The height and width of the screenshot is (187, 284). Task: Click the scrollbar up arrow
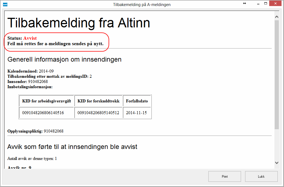tap(277, 17)
